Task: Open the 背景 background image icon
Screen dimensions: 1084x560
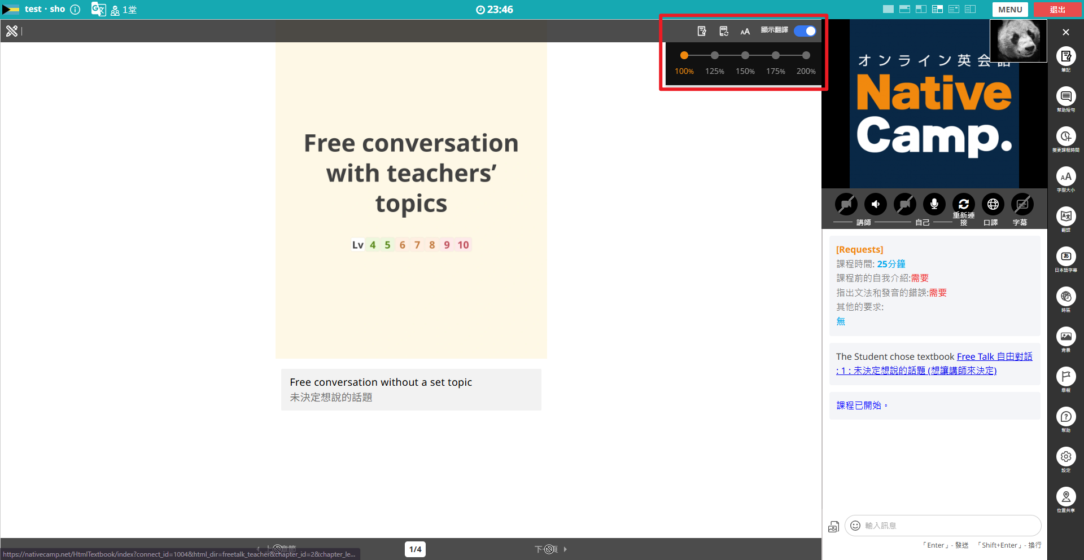Action: (1066, 337)
